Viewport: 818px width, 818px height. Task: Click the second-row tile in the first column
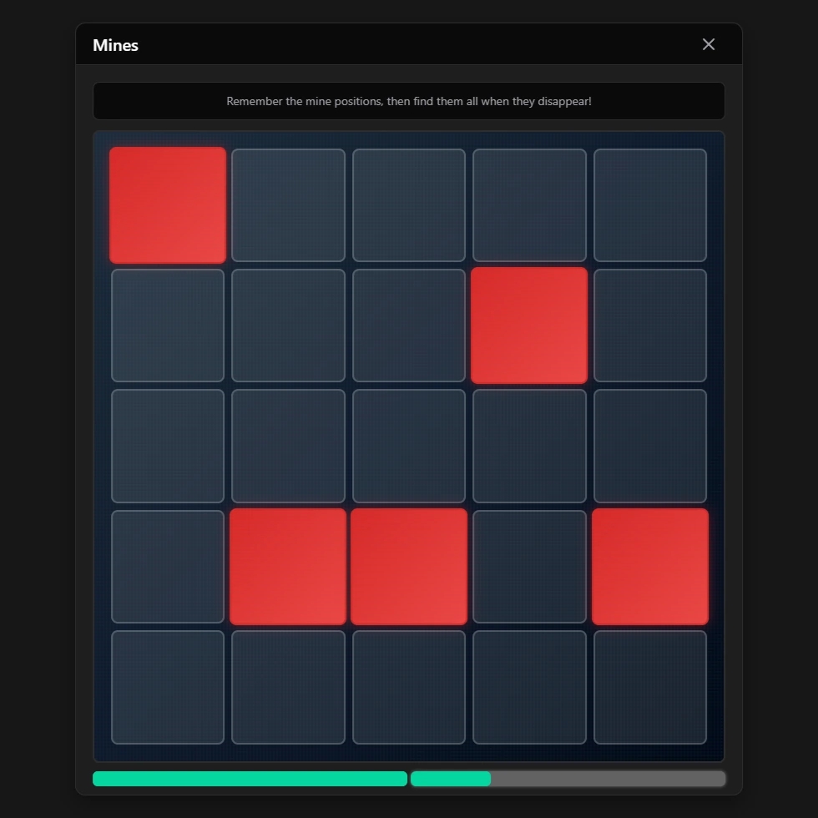click(x=168, y=326)
